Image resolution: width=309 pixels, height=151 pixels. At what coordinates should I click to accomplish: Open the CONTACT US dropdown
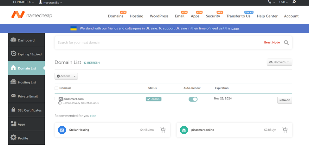pyautogui.click(x=23, y=2)
